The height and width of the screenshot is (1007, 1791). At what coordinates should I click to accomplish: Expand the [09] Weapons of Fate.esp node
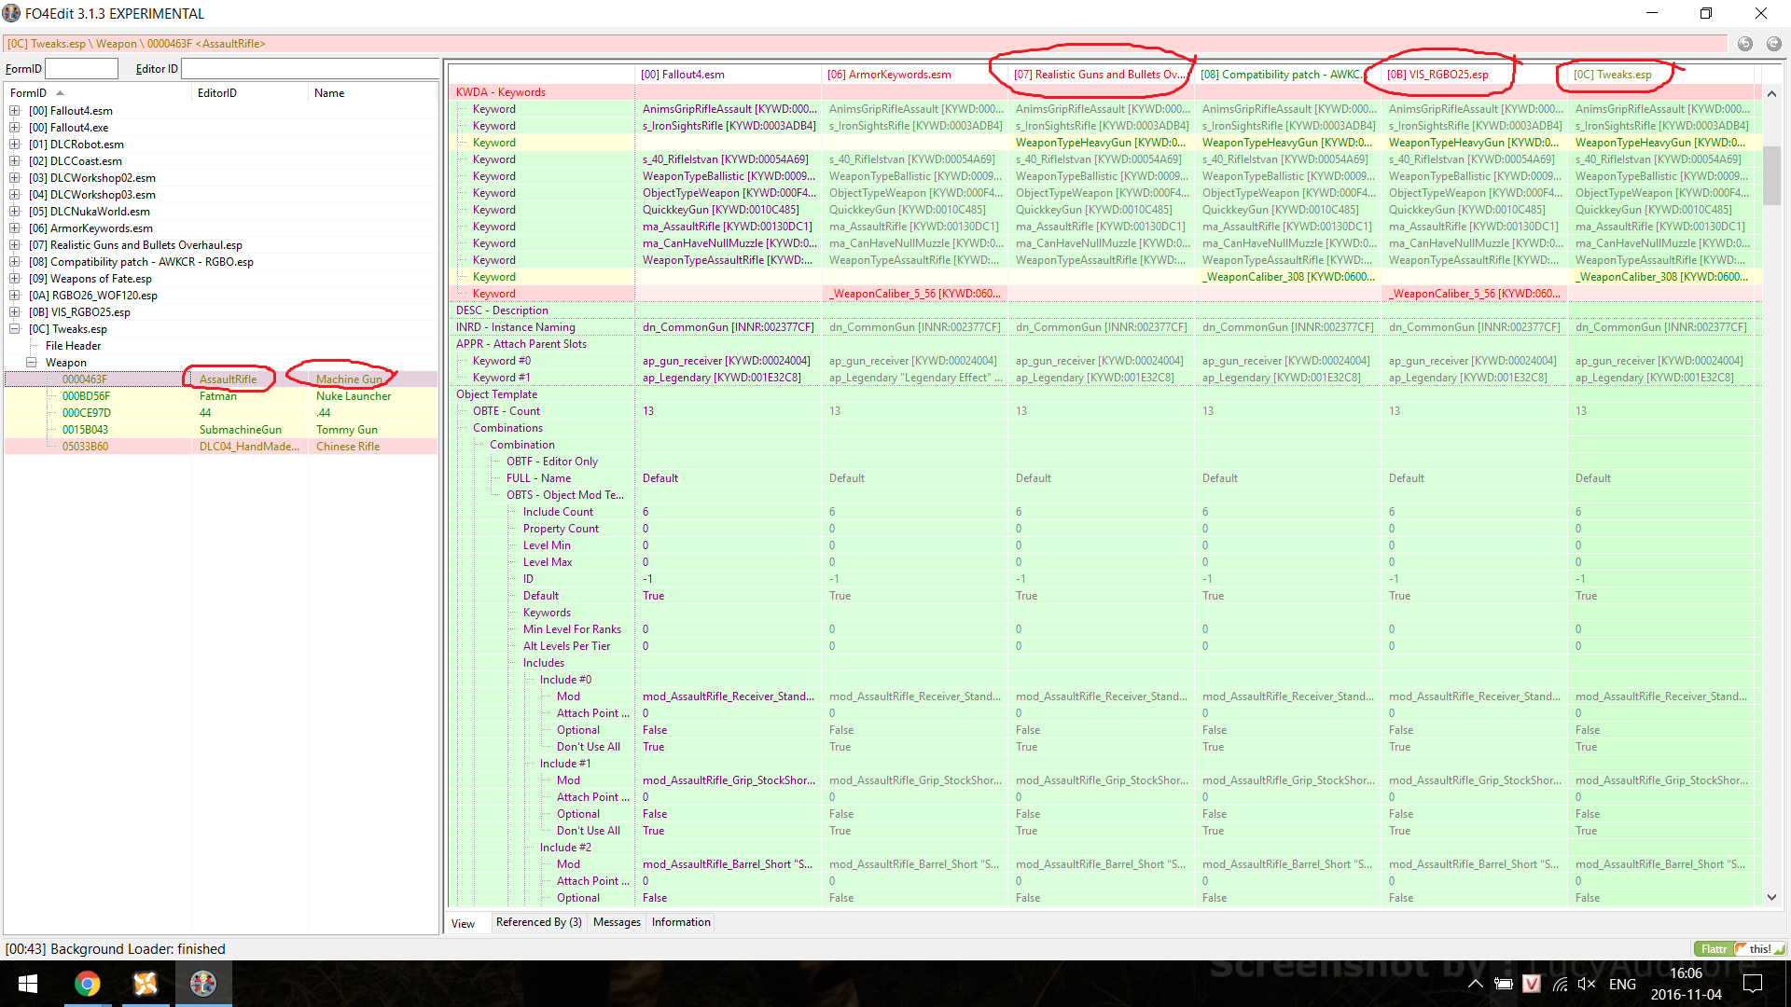15,279
